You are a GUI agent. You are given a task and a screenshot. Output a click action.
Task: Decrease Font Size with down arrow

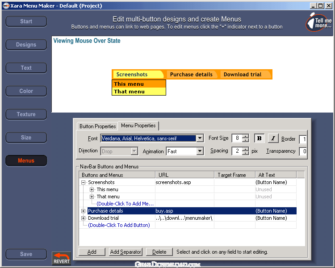(x=246, y=140)
